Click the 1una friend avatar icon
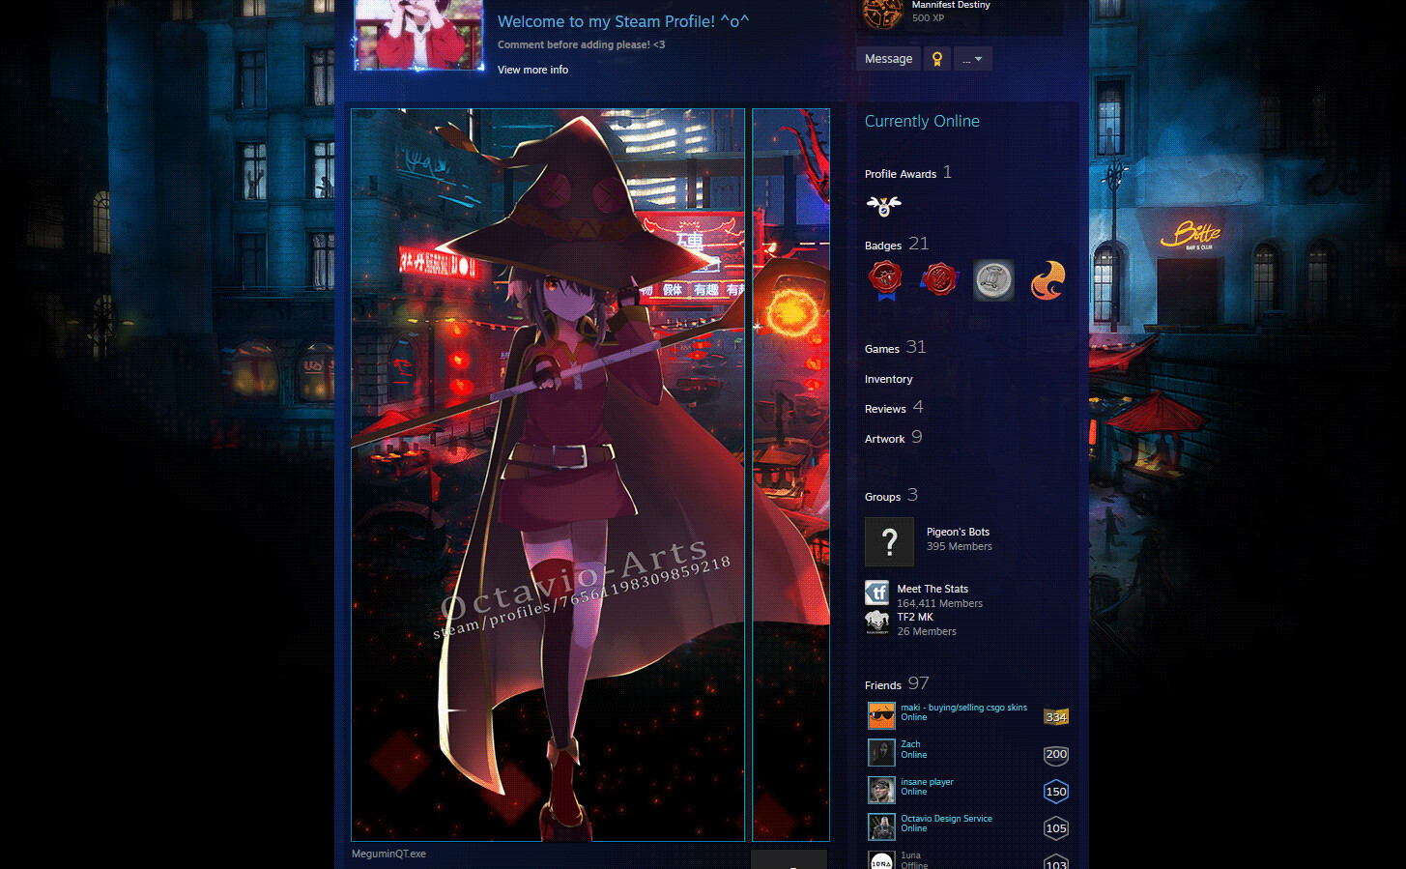The height and width of the screenshot is (869, 1406). point(880,859)
